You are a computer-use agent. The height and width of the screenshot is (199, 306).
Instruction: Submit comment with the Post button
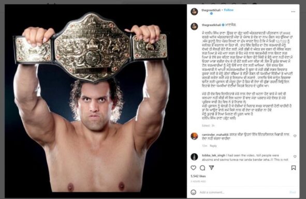click(x=293, y=192)
